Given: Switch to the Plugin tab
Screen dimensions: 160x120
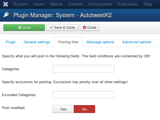Looking at the screenshot, I should 11,42.
